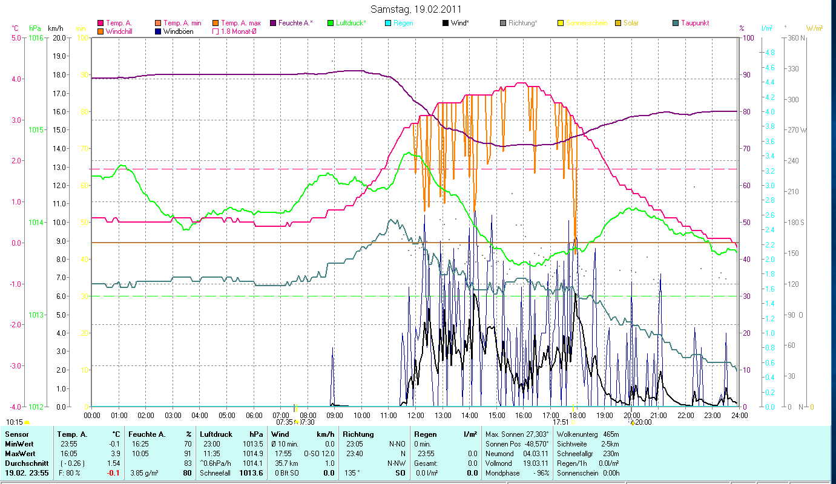The width and height of the screenshot is (836, 484).
Task: Select the Luftdruck column header in table
Action: pyautogui.click(x=216, y=434)
